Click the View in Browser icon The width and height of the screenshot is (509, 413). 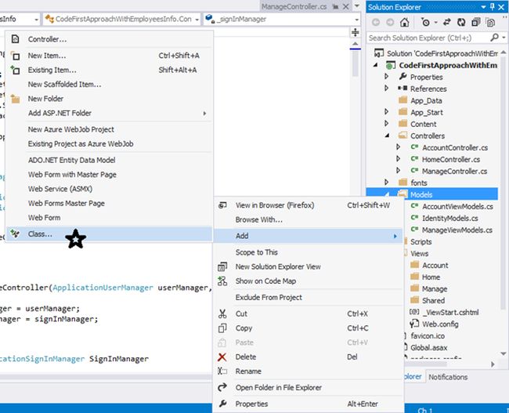(x=222, y=205)
